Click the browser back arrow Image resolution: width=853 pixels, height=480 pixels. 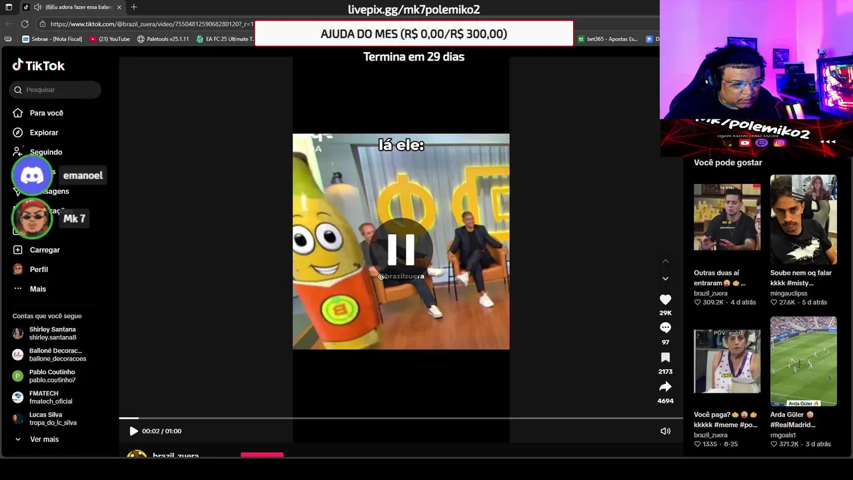pos(9,24)
